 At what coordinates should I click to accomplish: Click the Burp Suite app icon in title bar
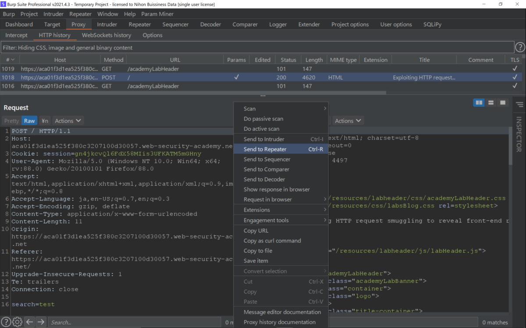(x=4, y=4)
